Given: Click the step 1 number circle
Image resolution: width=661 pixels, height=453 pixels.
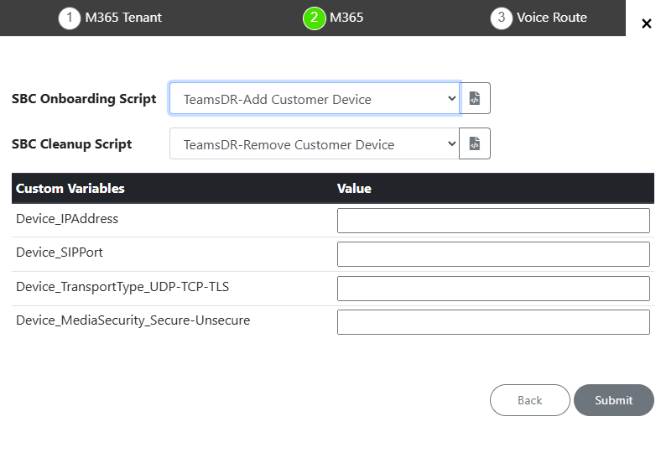Looking at the screenshot, I should [x=70, y=18].
